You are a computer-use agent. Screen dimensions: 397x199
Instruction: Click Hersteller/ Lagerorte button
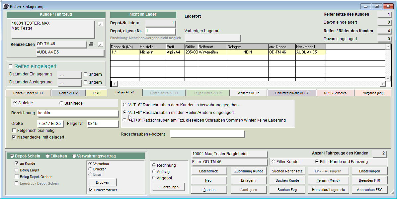(328, 190)
